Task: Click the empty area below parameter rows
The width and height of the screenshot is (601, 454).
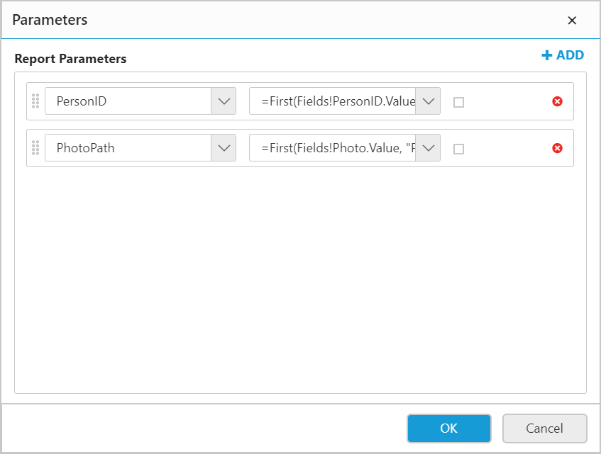Action: [299, 283]
